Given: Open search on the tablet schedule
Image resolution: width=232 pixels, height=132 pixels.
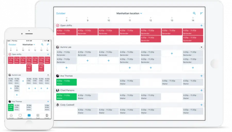Looking at the screenshot, I should pos(194,13).
